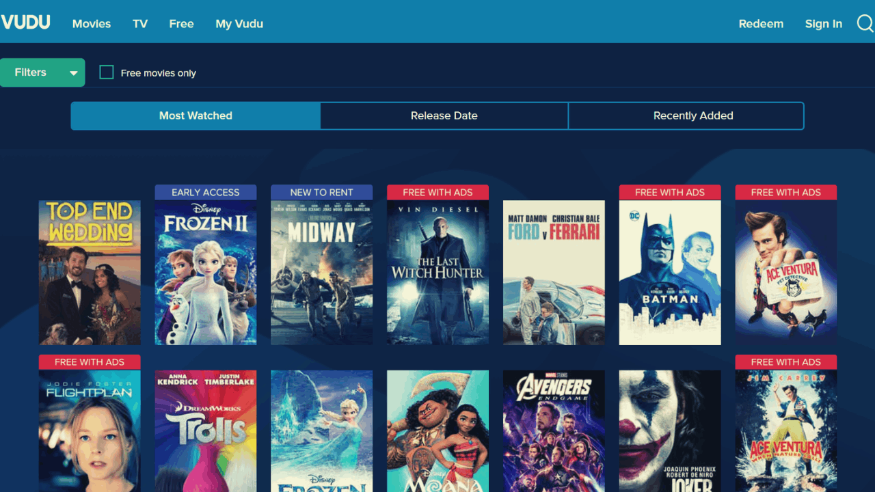Click the Redeem link
Viewport: 875px width, 492px height.
[x=761, y=24]
